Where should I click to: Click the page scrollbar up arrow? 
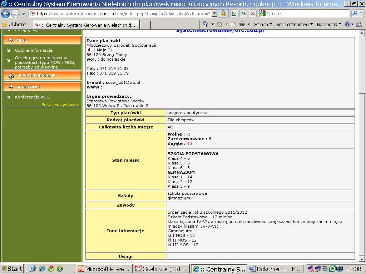(362, 33)
